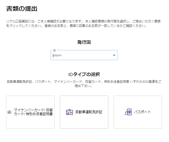Click the My Number card ID icon

[10, 112]
